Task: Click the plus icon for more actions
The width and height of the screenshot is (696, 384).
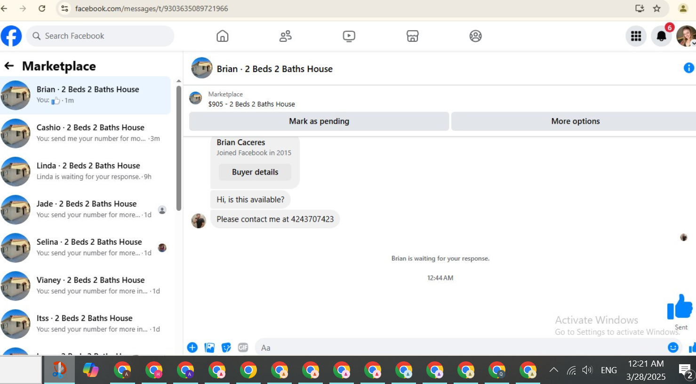Action: coord(192,348)
